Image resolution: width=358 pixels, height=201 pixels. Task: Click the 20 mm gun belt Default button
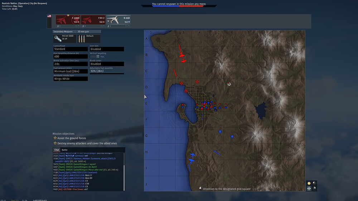(x=89, y=39)
